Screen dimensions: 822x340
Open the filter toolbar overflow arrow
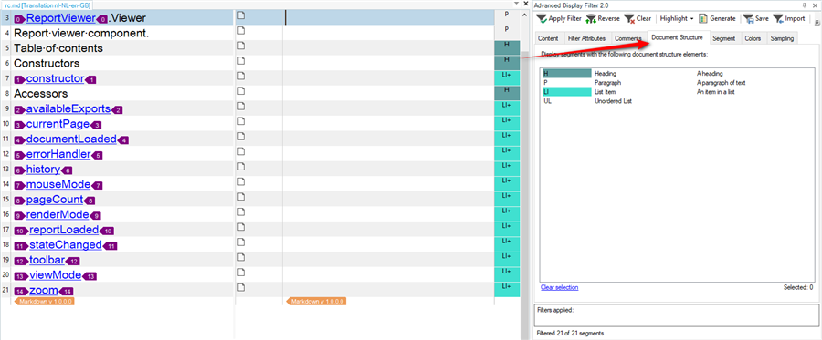point(817,22)
